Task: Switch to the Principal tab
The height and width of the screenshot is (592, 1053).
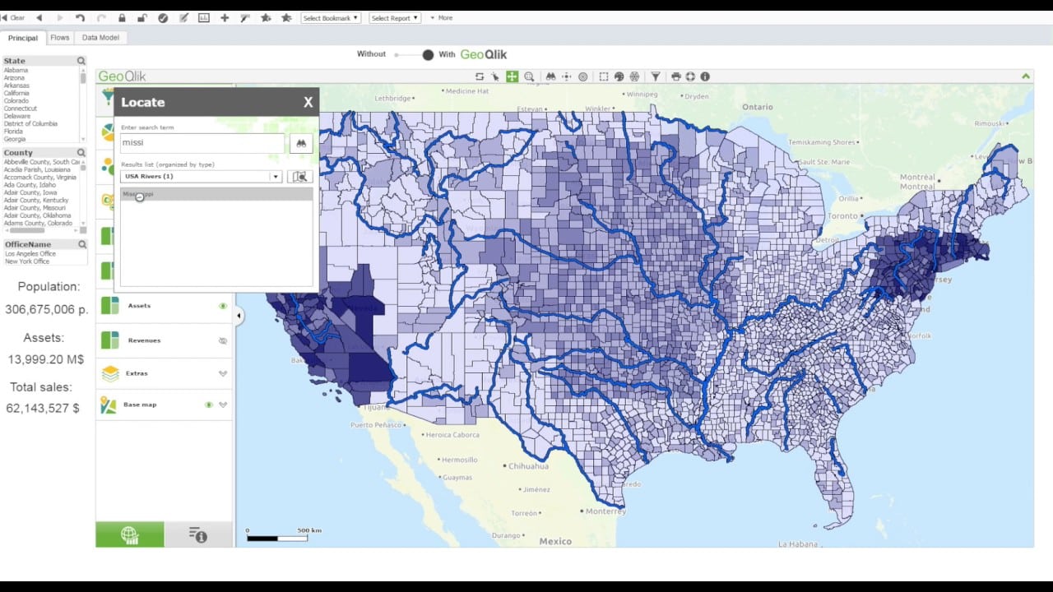Action: (23, 38)
